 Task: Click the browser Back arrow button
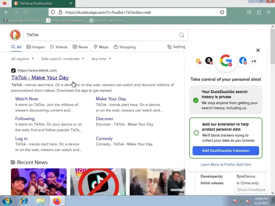coord(6,12)
